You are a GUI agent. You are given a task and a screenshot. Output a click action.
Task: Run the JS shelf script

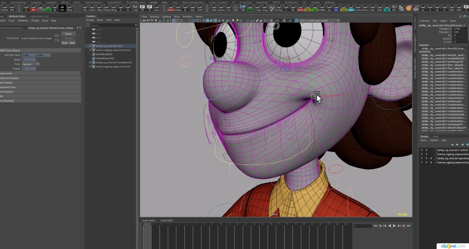466,8
